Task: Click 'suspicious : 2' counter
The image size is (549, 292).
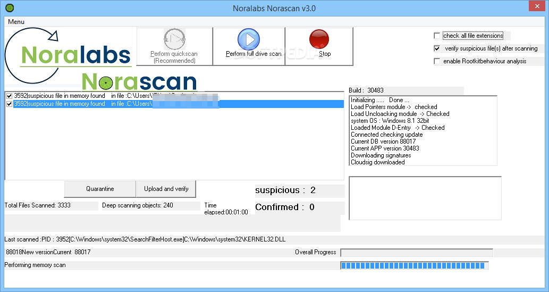Action: point(285,190)
